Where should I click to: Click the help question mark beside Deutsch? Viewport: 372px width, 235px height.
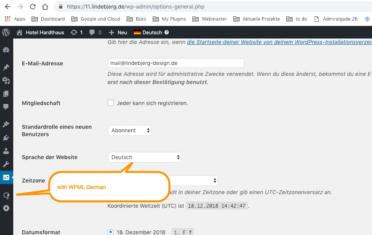click(167, 32)
